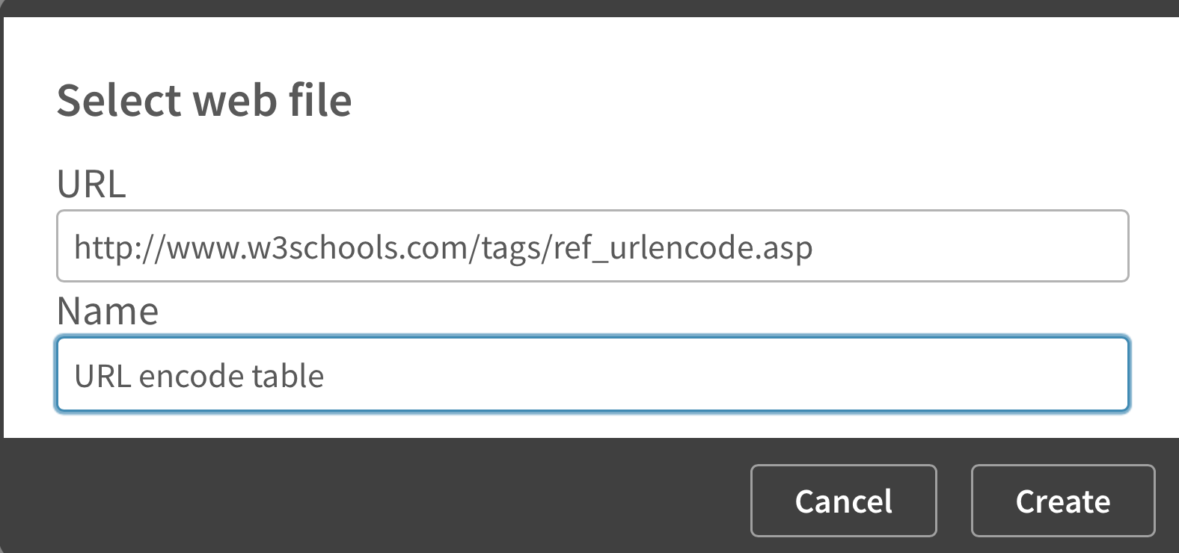The image size is (1179, 553).
Task: Click into the Name text field
Action: (x=591, y=375)
